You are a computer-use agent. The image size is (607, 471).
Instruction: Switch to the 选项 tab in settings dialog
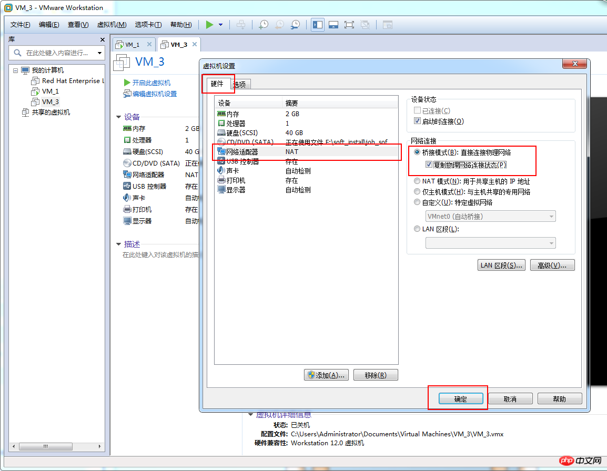click(240, 84)
